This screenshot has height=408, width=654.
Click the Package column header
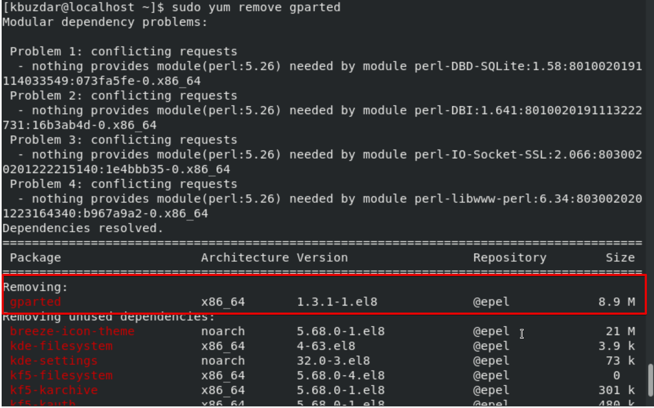click(x=35, y=257)
